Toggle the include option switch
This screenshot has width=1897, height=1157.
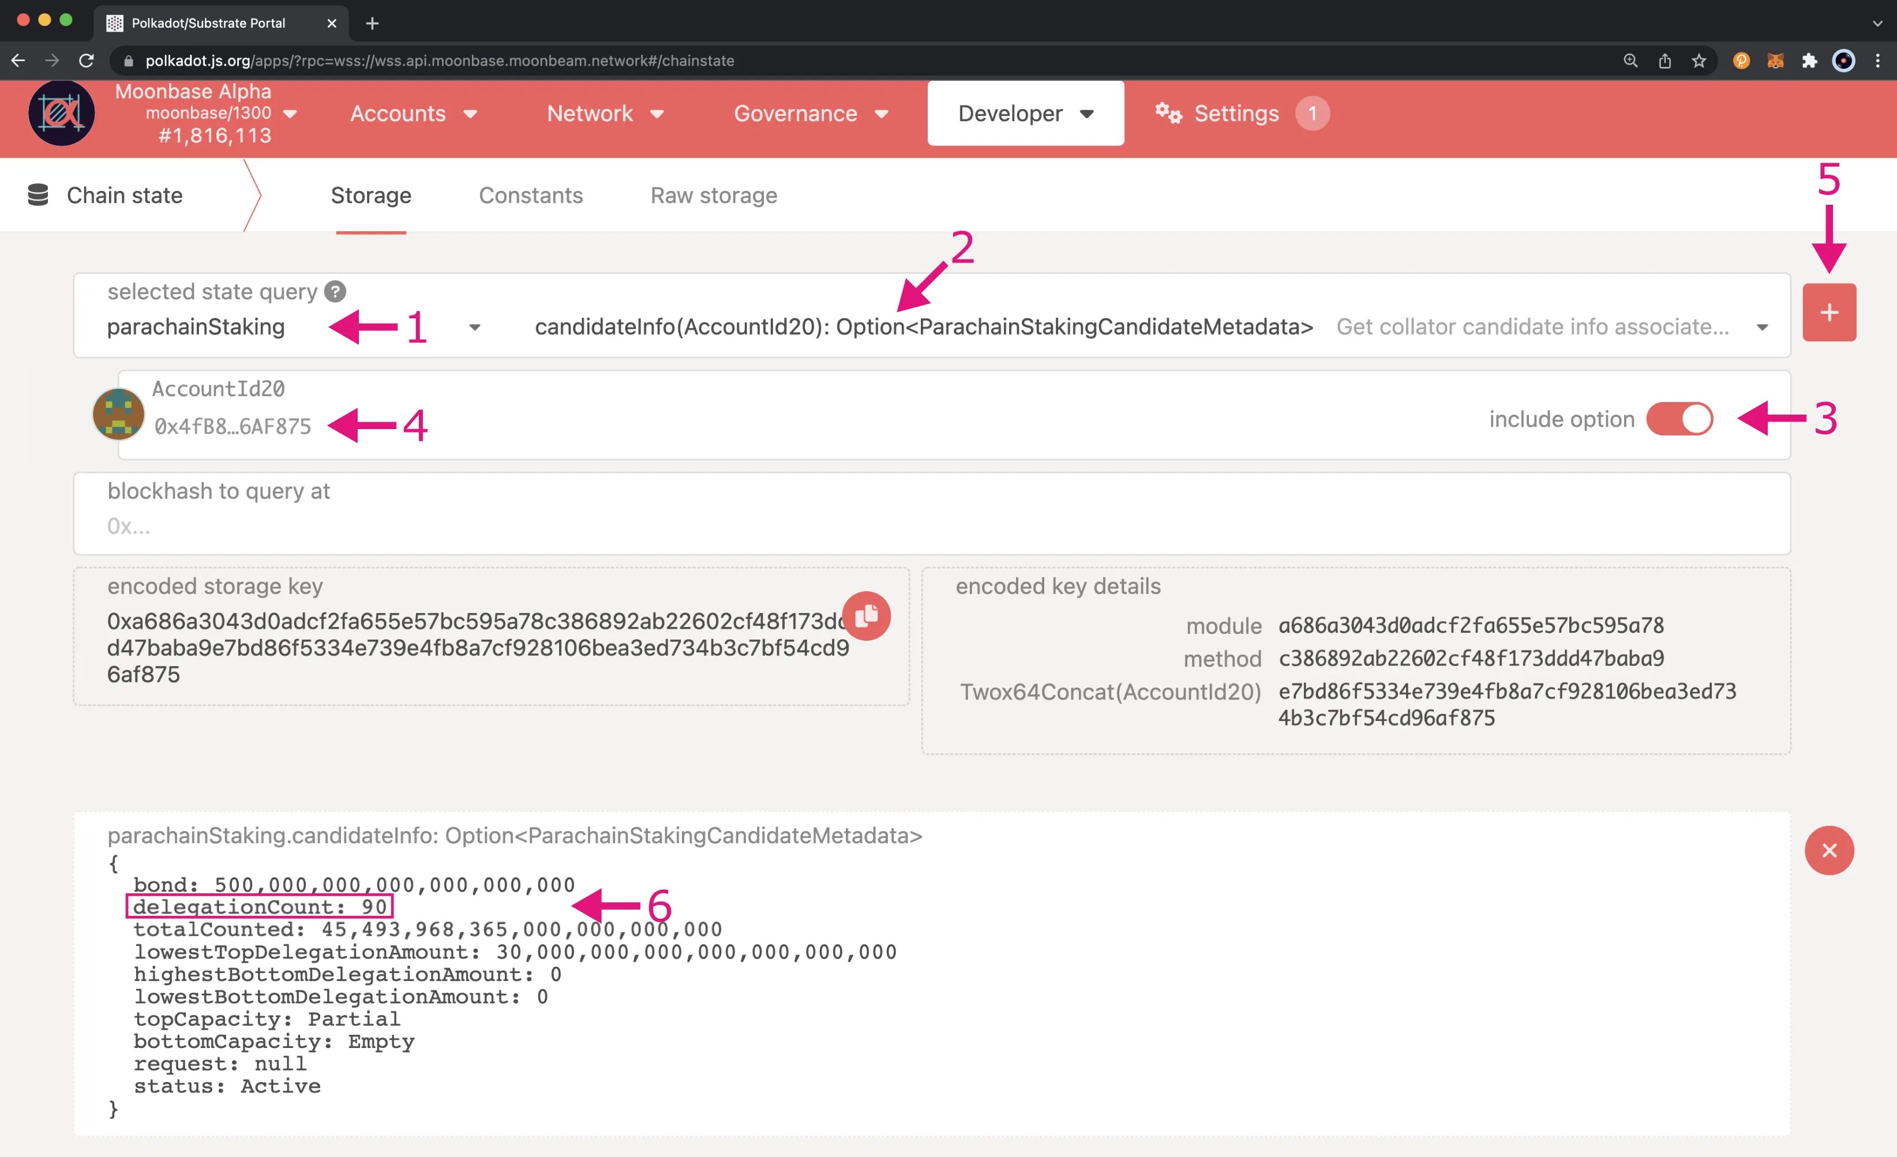pos(1679,419)
